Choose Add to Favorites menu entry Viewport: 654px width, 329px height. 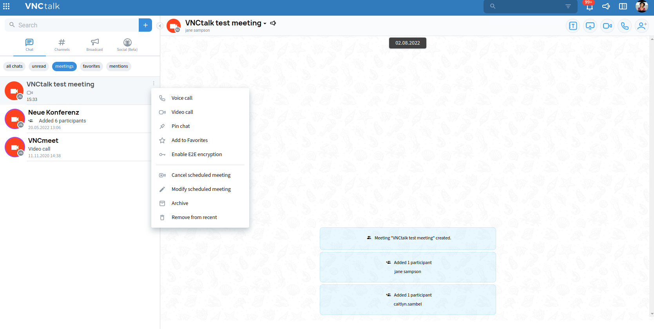pos(200,140)
